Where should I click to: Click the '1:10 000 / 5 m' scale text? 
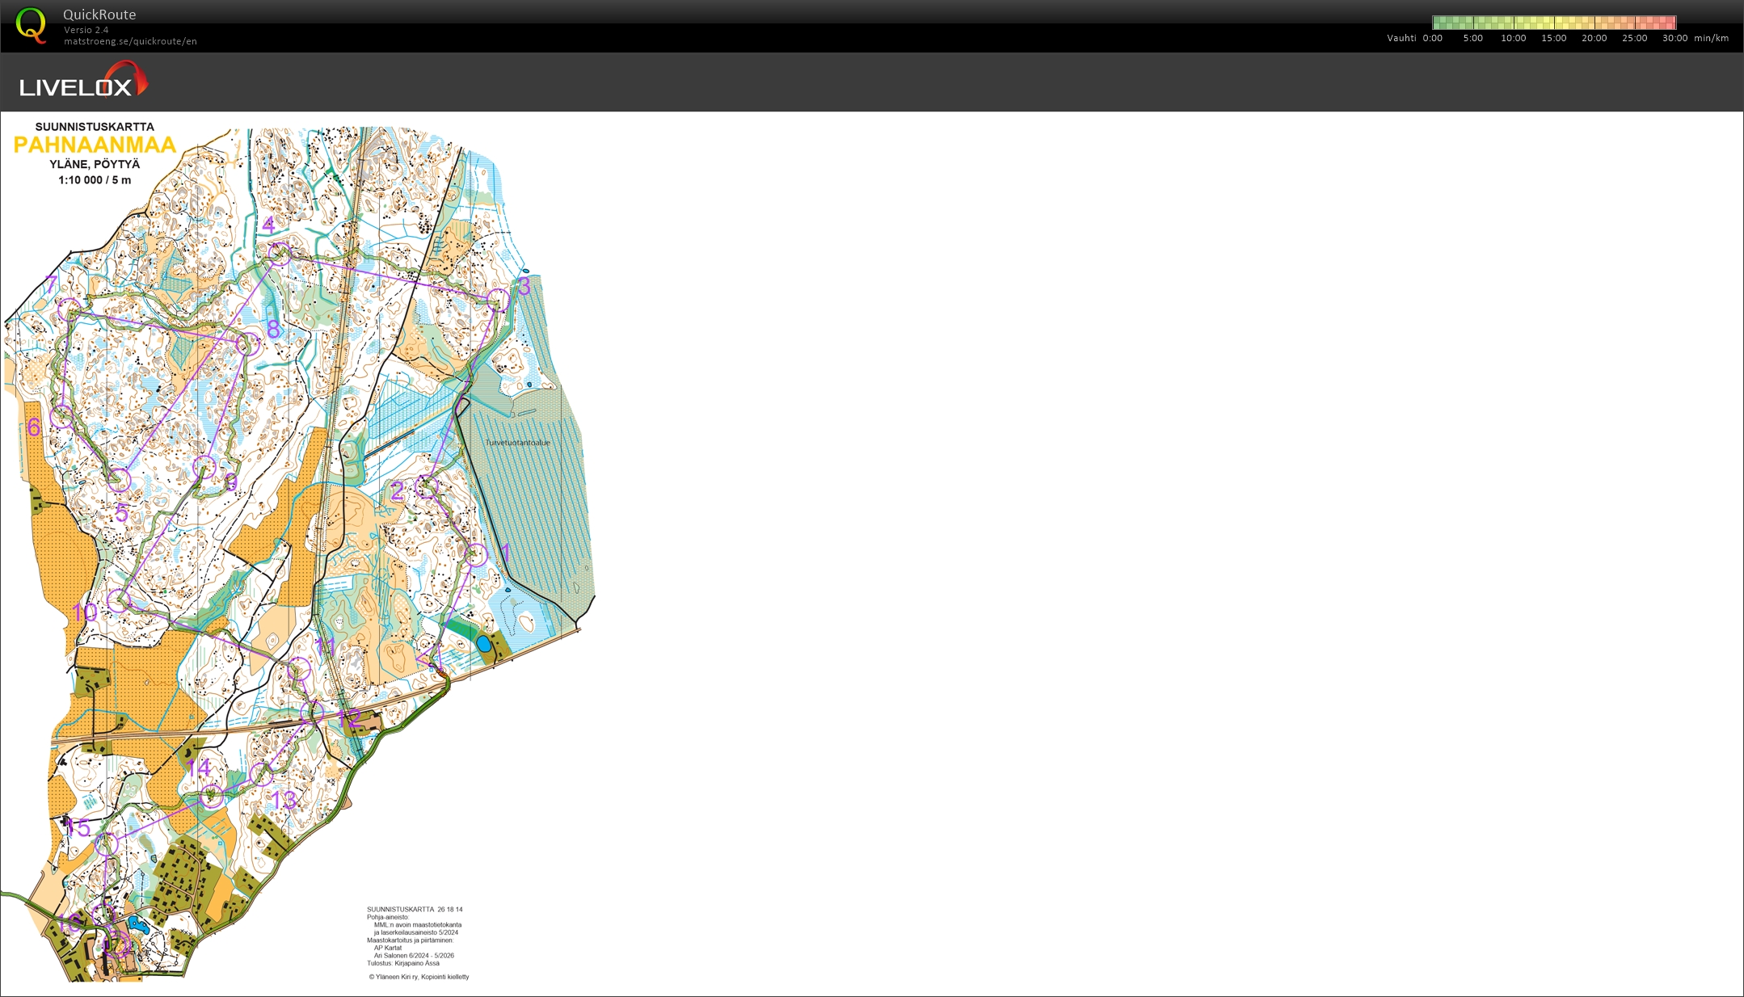[x=95, y=180]
